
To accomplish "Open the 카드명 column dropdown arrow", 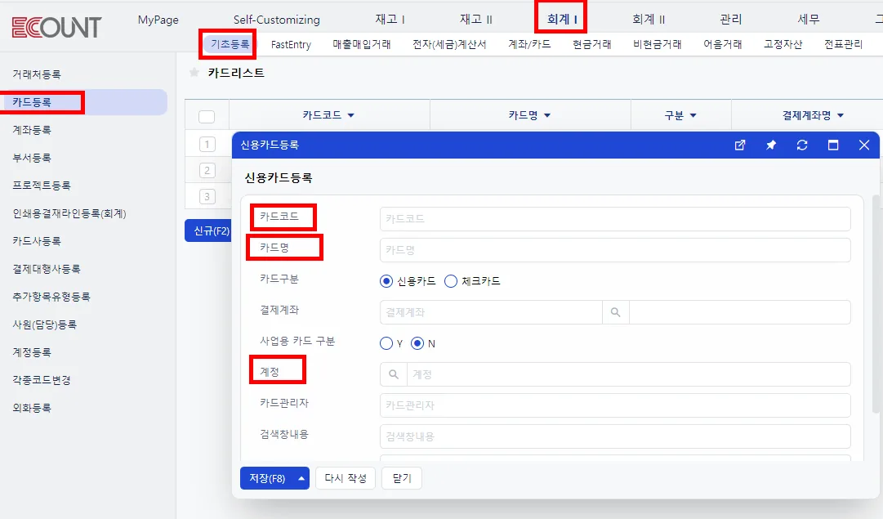I will click(x=546, y=115).
